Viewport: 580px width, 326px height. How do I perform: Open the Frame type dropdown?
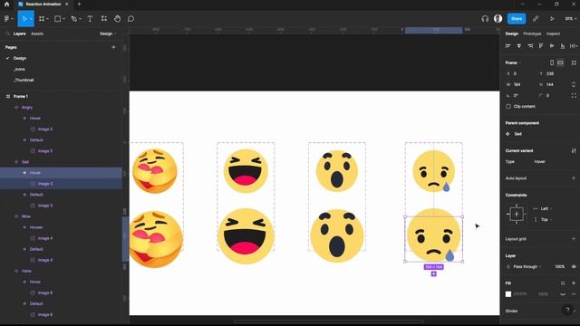pos(513,62)
